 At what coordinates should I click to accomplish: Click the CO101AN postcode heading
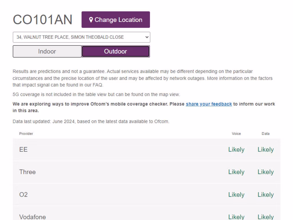[43, 20]
